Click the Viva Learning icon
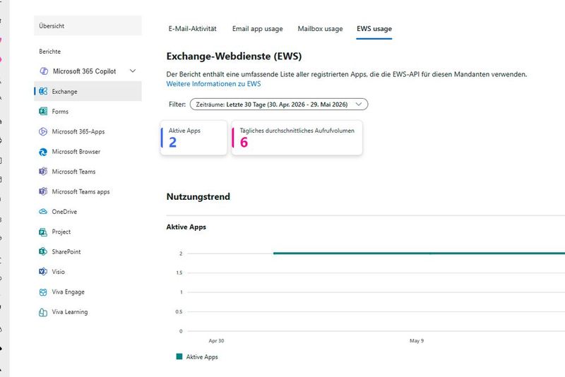565x377 pixels. 43,312
